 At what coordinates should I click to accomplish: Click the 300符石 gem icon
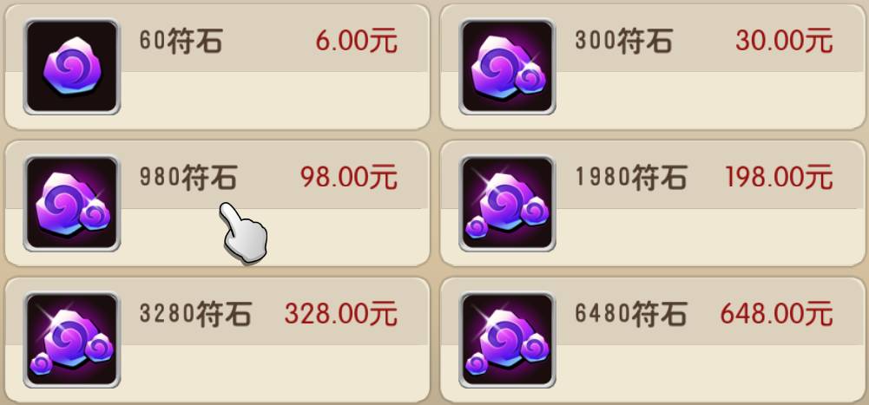(x=507, y=67)
